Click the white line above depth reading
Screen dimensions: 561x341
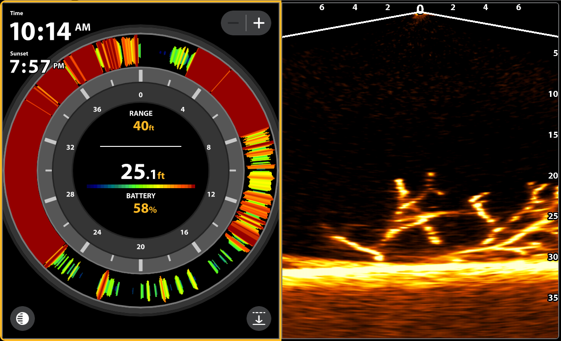pos(140,146)
